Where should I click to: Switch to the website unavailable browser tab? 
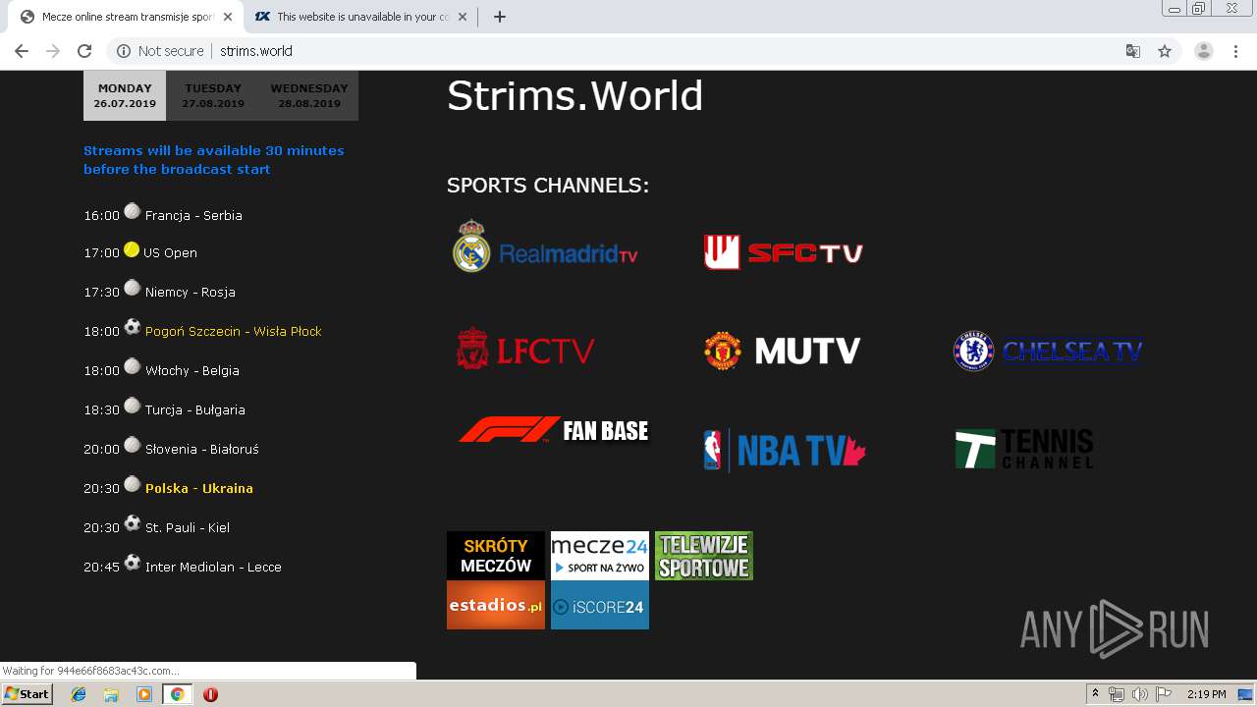(x=360, y=17)
